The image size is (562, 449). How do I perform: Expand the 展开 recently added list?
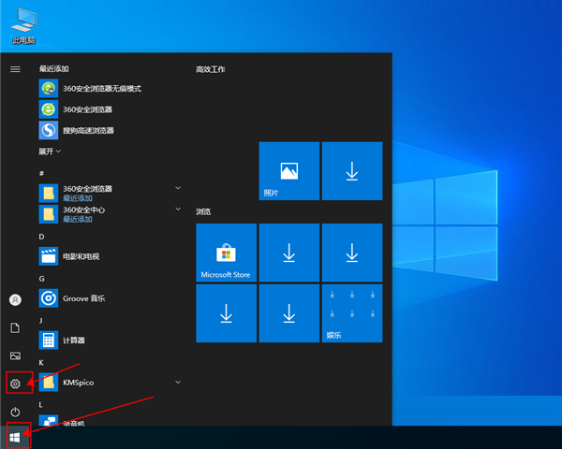[50, 151]
